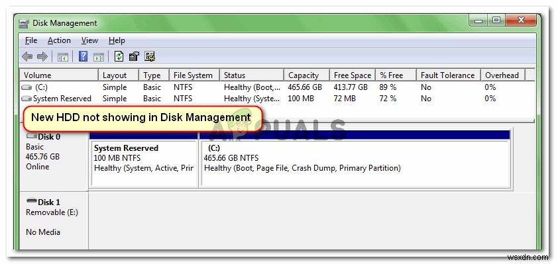This screenshot has width=556, height=264.
Task: Click the Disk Management title bar icon
Action: click(24, 24)
